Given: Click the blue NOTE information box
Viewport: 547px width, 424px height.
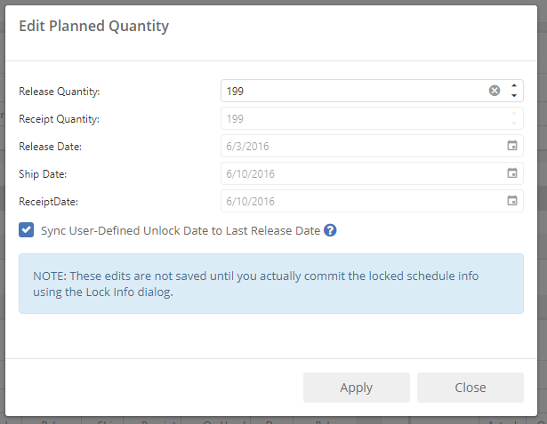Looking at the screenshot, I should tap(271, 284).
